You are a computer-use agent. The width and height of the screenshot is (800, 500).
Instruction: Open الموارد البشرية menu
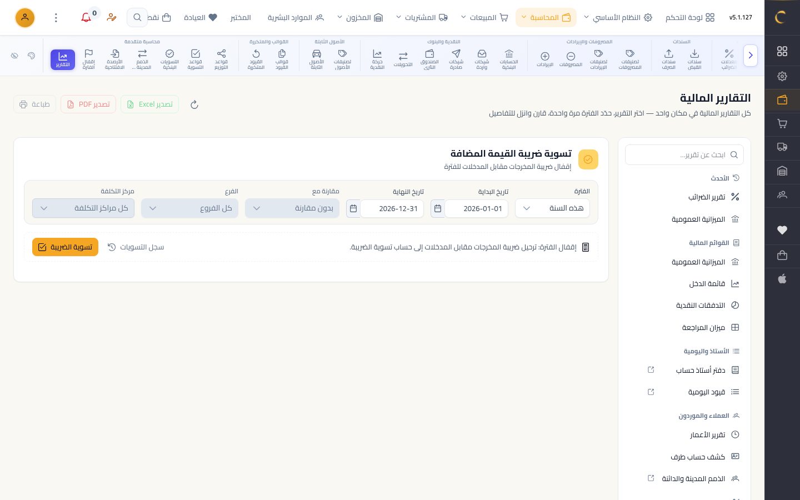(296, 18)
